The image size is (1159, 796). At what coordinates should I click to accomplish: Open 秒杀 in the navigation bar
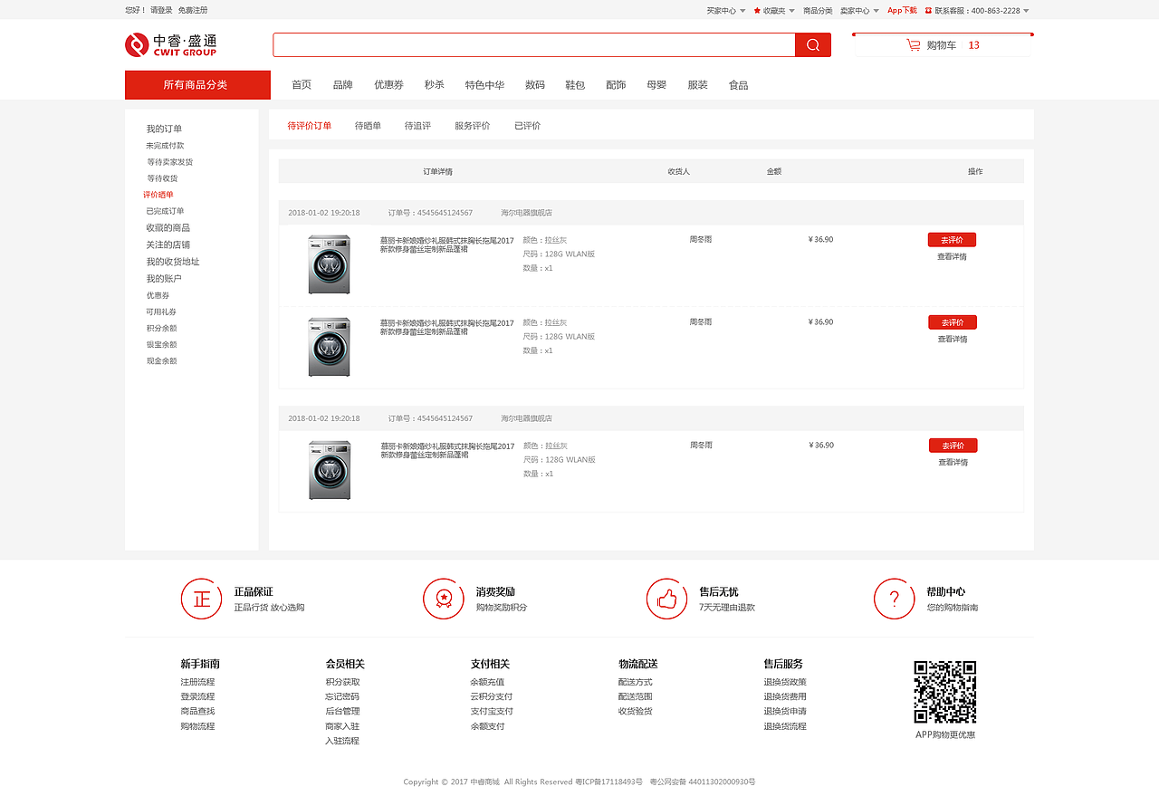[x=434, y=85]
